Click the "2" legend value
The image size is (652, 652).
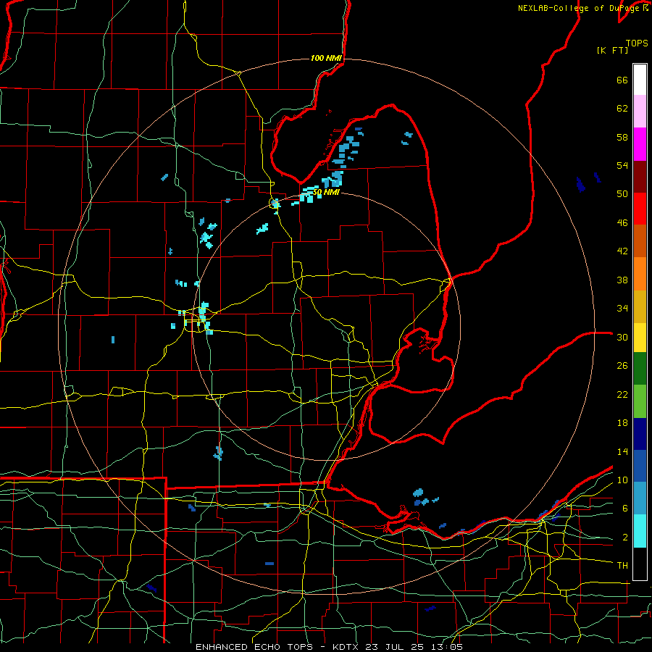[x=624, y=538]
